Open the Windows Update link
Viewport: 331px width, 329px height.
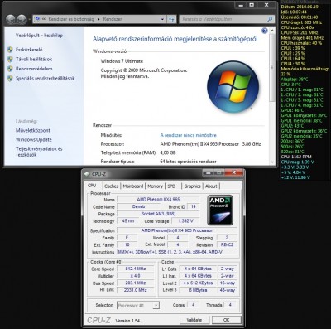[34, 139]
